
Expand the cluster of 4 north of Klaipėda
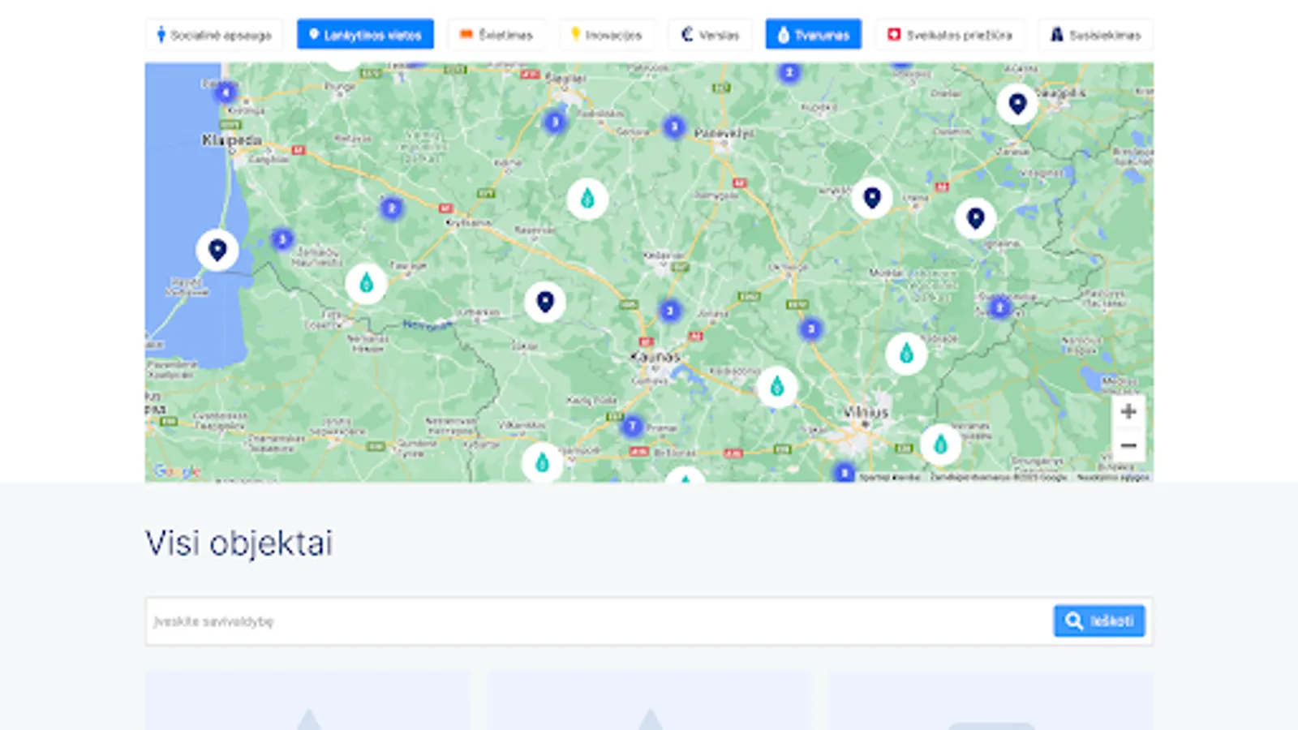coord(226,92)
